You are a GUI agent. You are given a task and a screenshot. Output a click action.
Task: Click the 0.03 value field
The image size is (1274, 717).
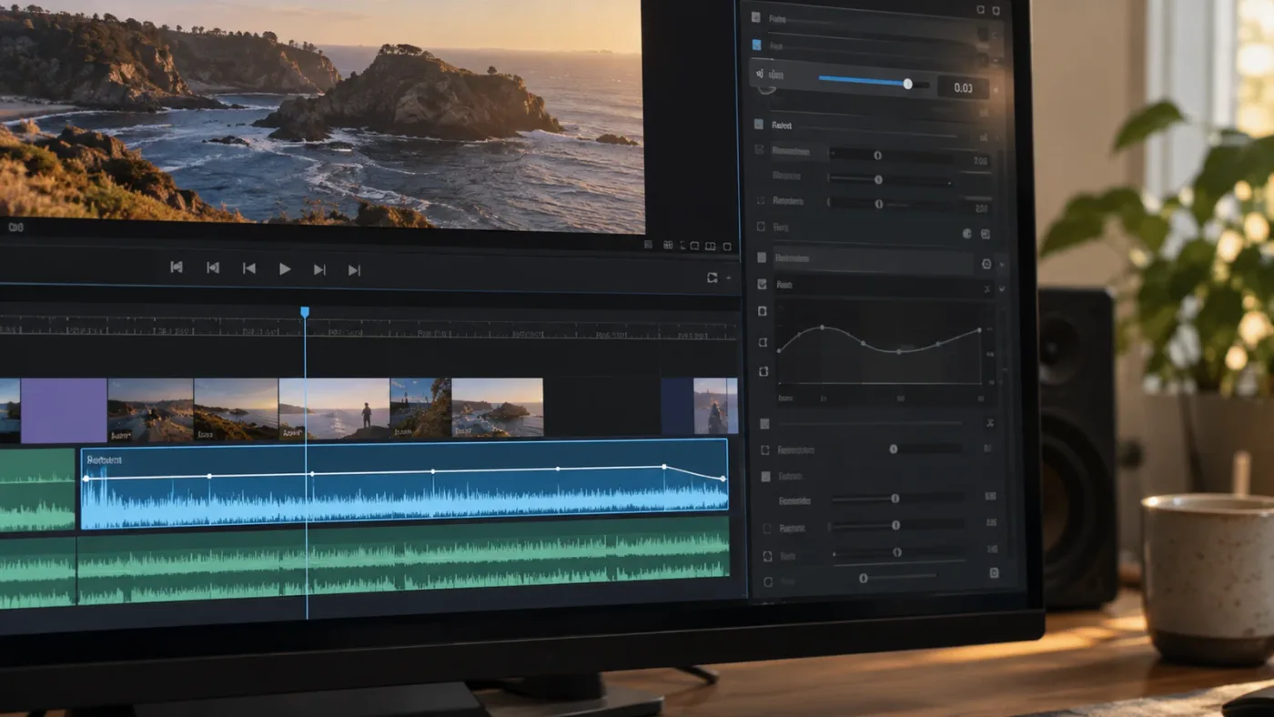click(963, 87)
